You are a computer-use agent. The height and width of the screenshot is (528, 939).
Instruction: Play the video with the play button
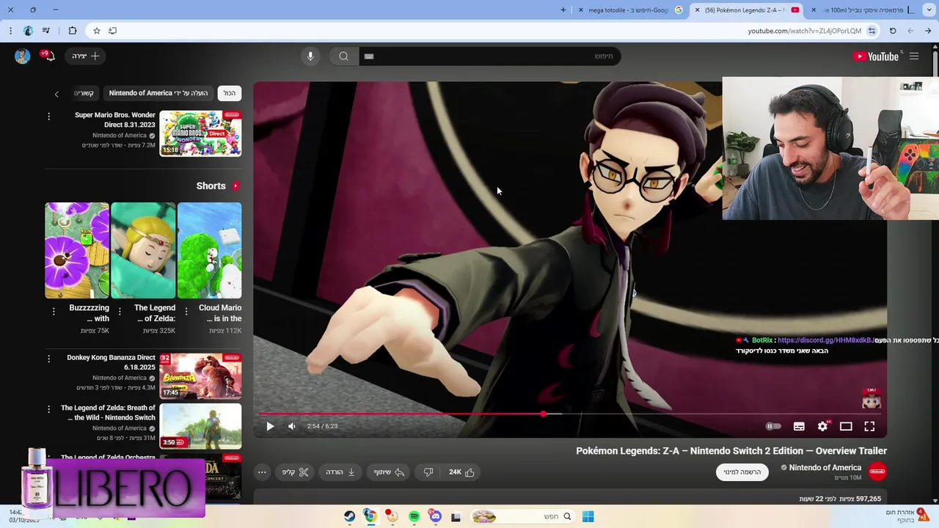tap(270, 426)
